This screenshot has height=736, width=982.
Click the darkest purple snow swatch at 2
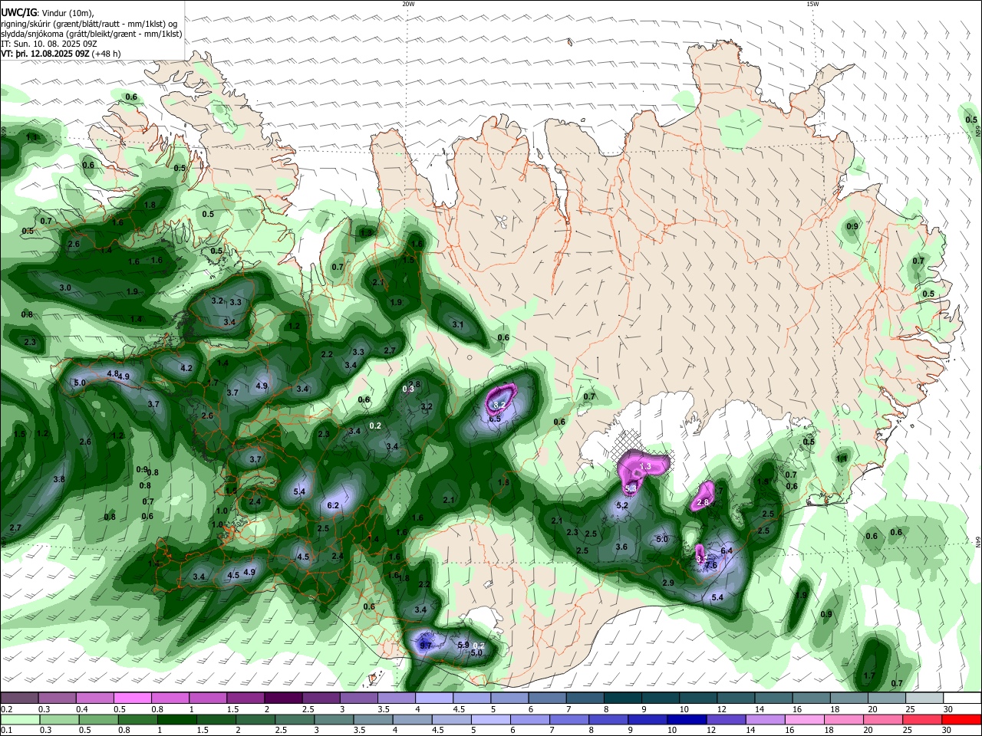(x=283, y=698)
